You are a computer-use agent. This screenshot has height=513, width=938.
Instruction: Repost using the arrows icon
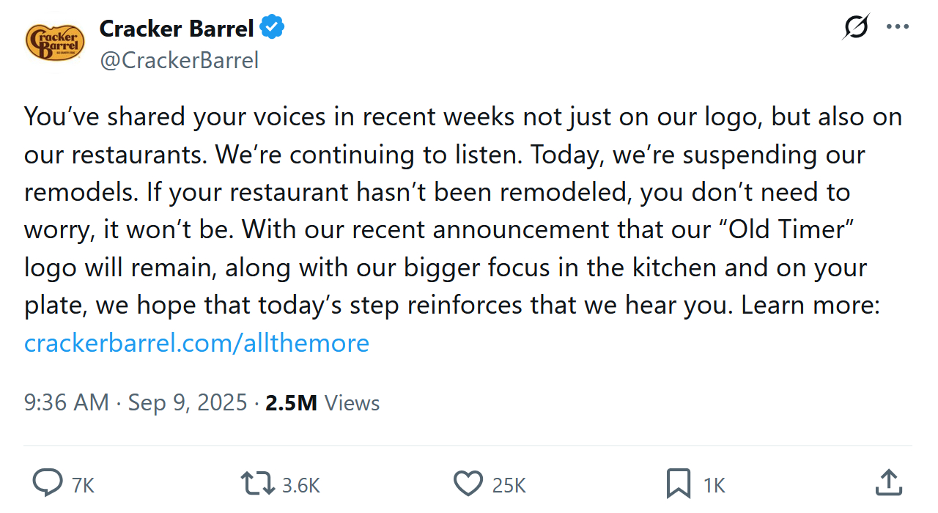(256, 484)
